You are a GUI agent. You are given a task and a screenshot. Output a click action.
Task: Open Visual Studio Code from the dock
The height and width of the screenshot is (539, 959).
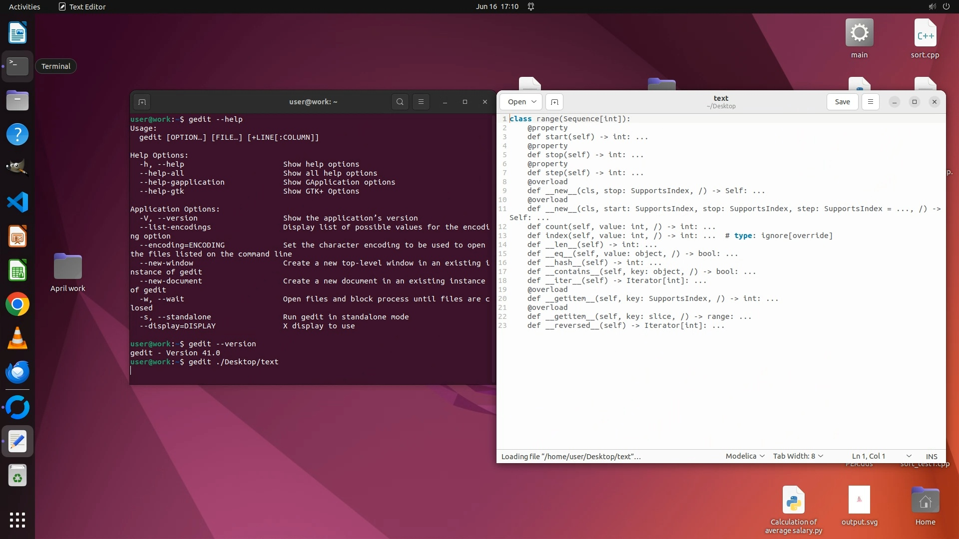(17, 203)
